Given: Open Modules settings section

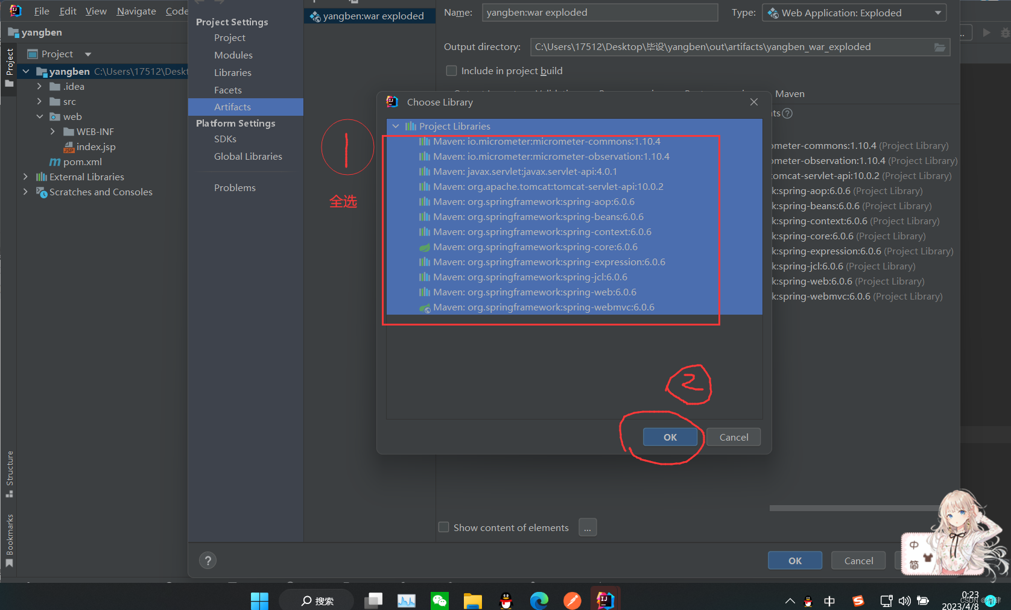Looking at the screenshot, I should [233, 55].
